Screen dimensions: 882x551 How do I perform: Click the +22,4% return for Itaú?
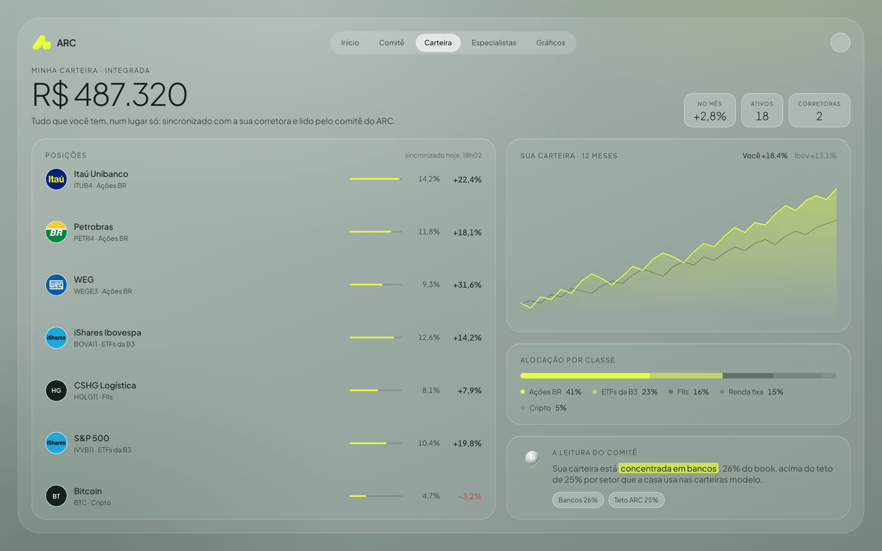tap(467, 180)
